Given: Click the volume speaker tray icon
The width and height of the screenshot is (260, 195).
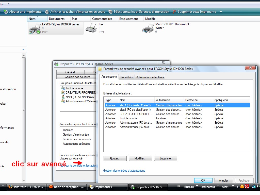Looking at the screenshot, I should (258, 187).
